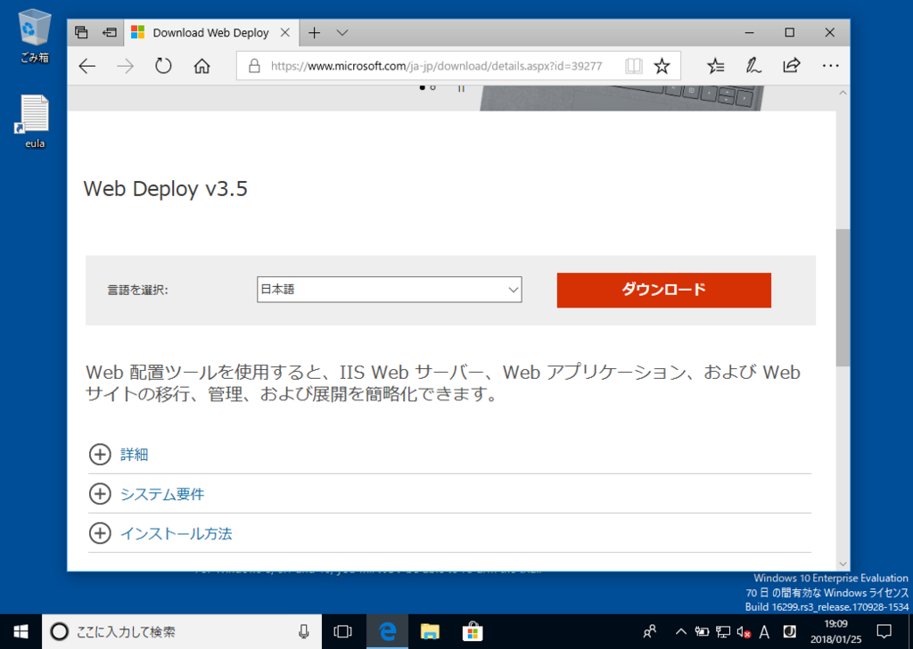The image size is (913, 649).
Task: Set these tabs aside icon
Action: (110, 33)
